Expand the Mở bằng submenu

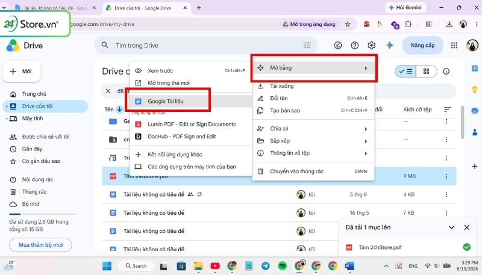pos(314,68)
